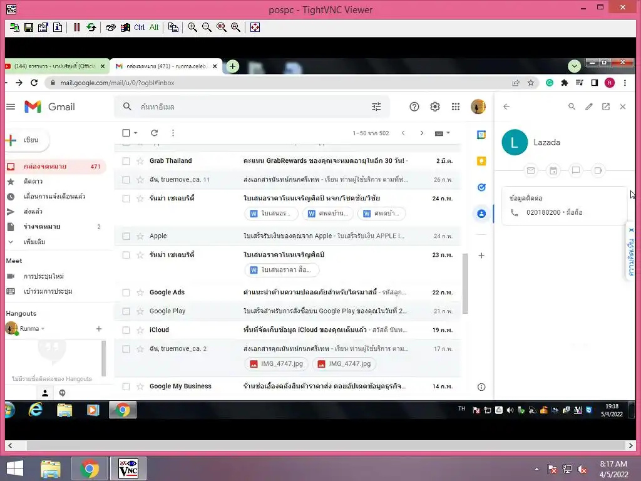Show older emails next page arrow
This screenshot has height=481, width=641.
pyautogui.click(x=421, y=133)
